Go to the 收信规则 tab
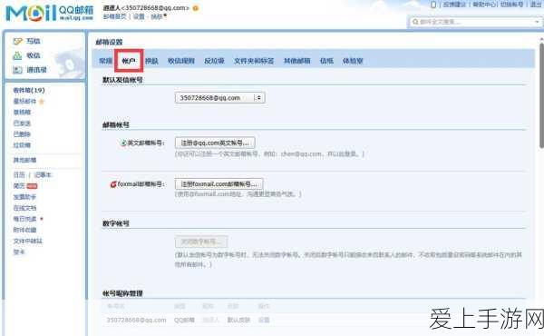544x336 pixels. [x=181, y=61]
